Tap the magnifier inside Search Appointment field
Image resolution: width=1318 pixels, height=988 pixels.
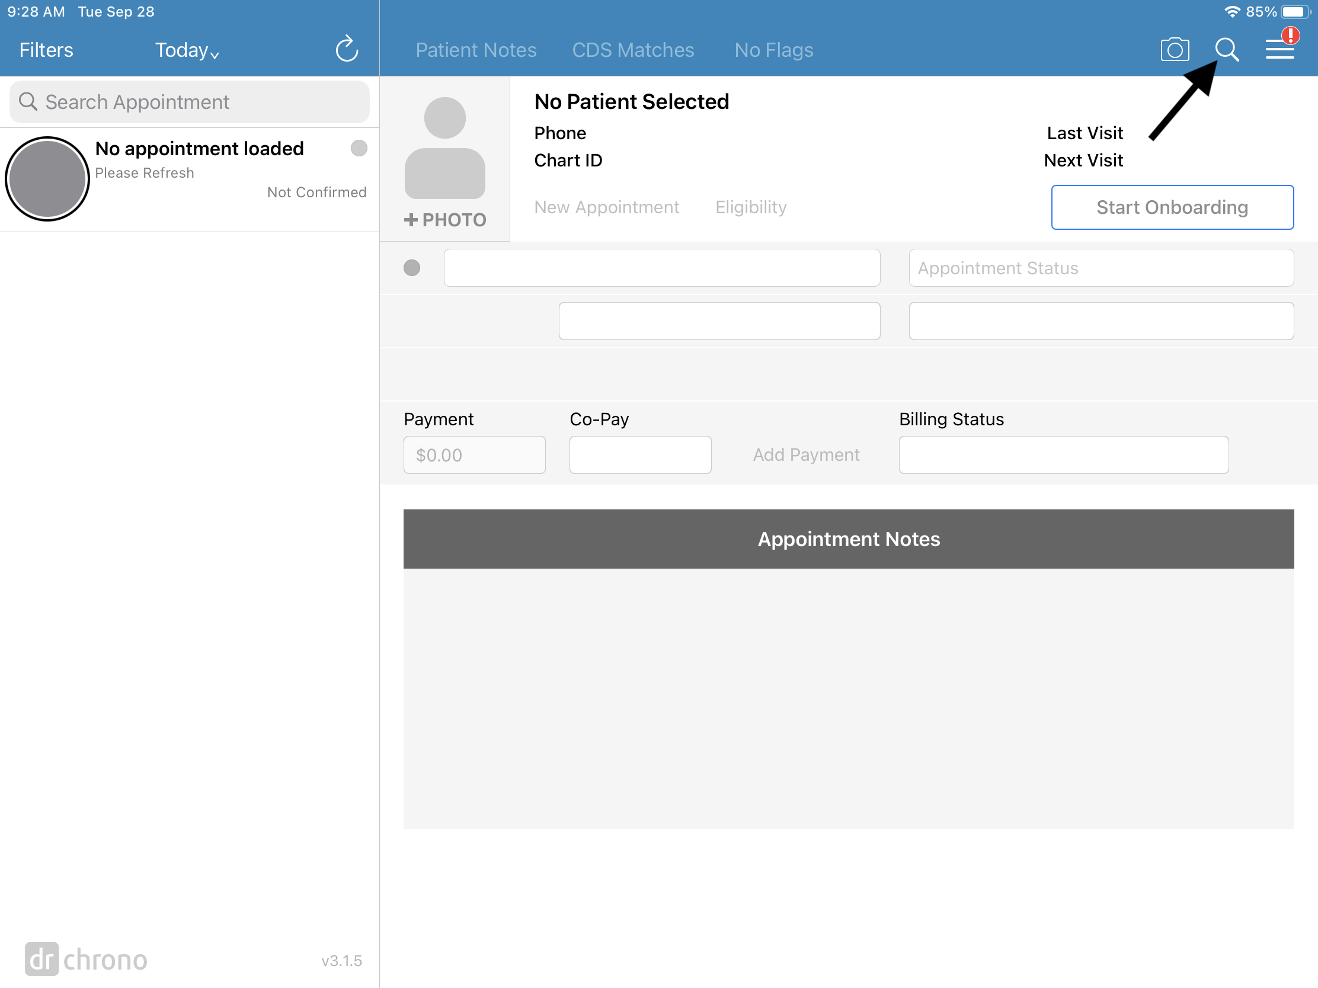point(28,101)
